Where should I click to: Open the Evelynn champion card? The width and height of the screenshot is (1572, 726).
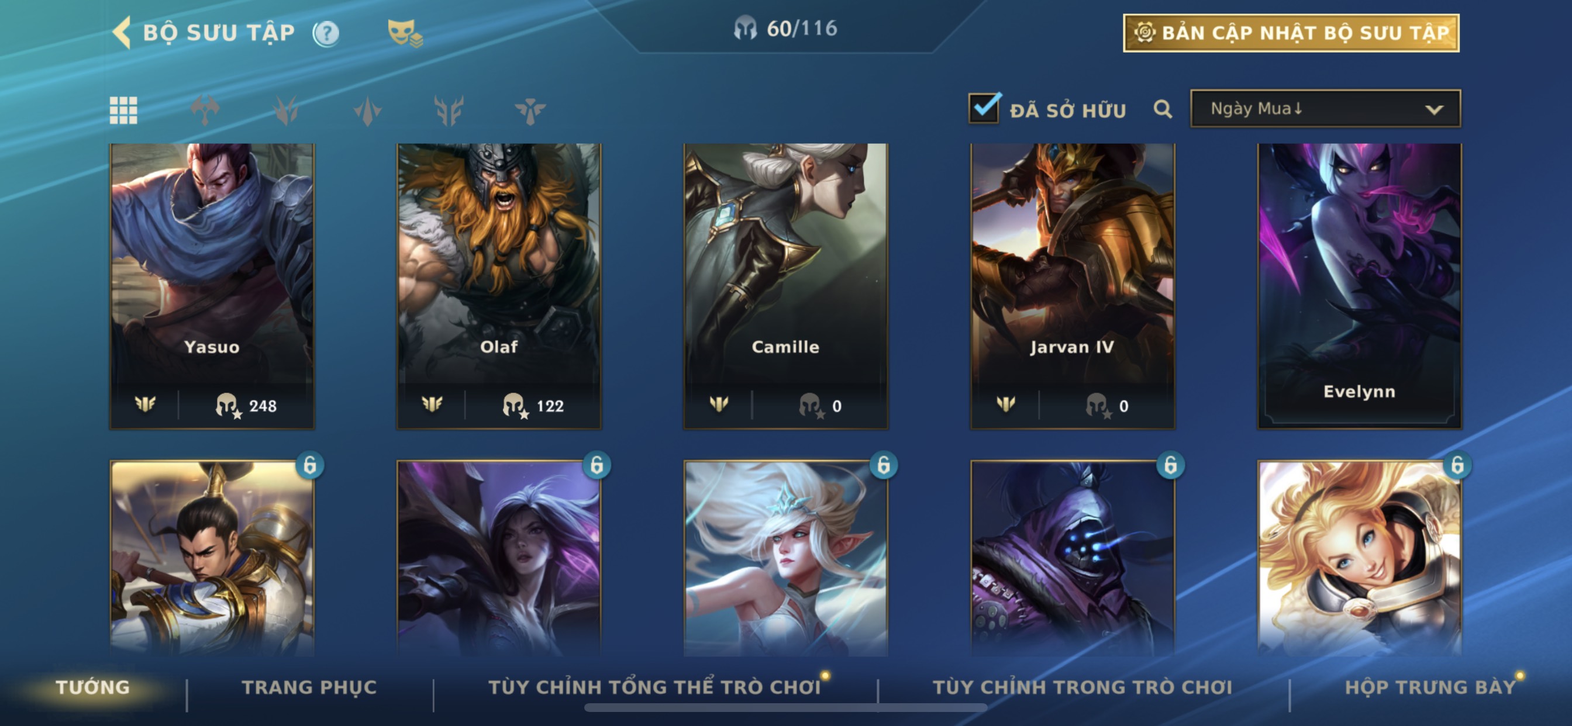(1359, 286)
